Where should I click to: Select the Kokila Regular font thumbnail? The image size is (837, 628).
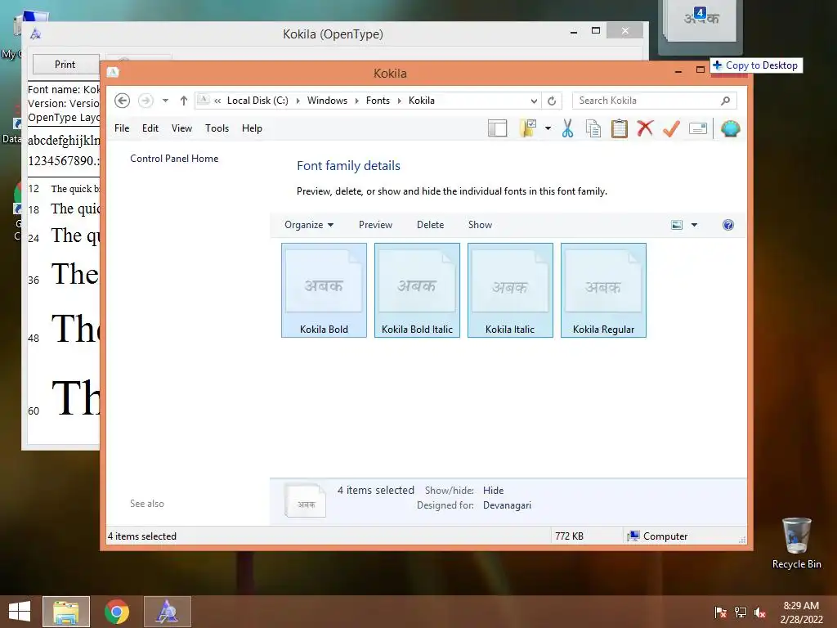[603, 290]
